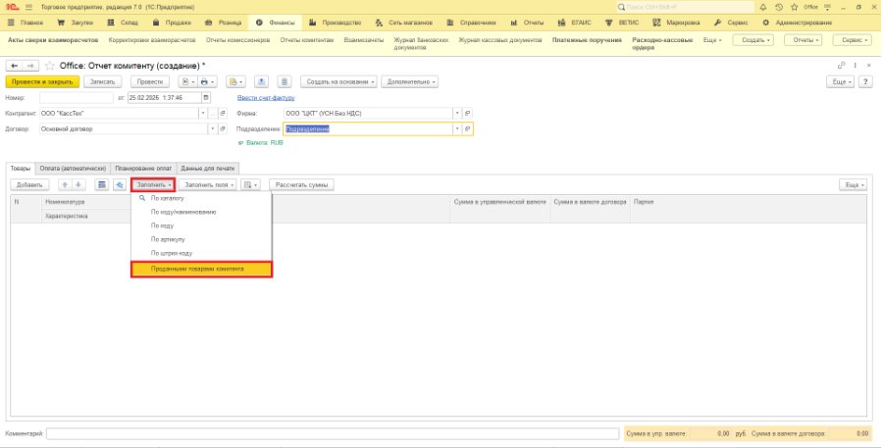Open the Еще dropdown above the table
The width and height of the screenshot is (883, 448).
(853, 184)
